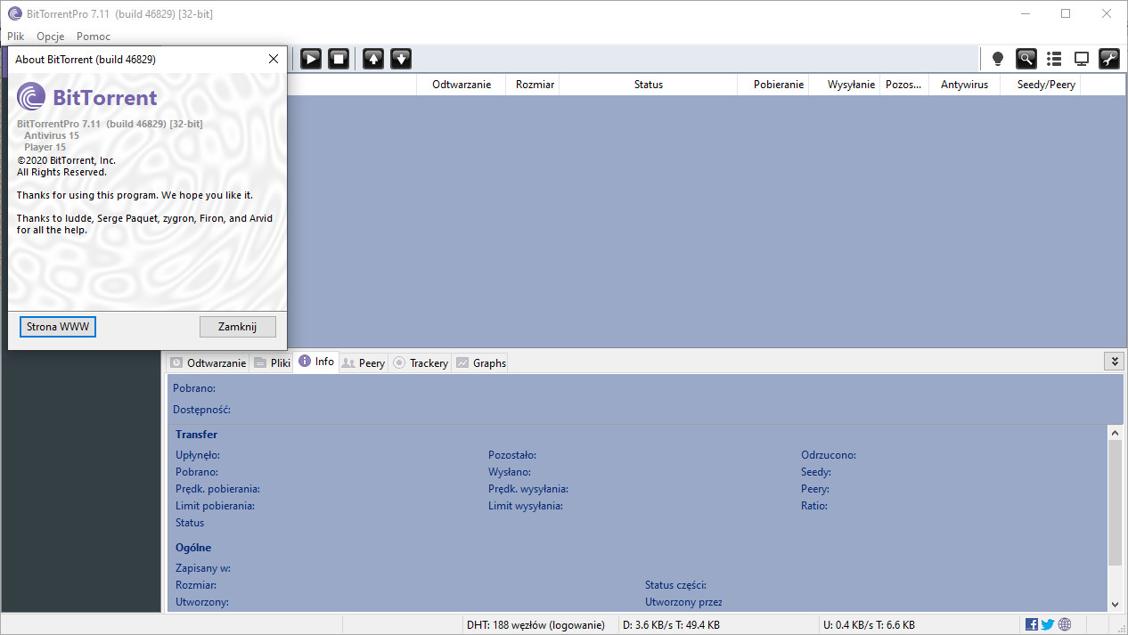
Task: Collapse the detail pane with double chevron
Action: [1114, 361]
